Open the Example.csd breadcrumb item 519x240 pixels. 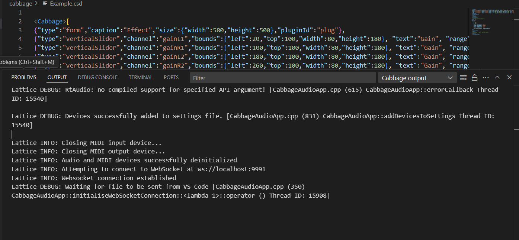pyautogui.click(x=66, y=4)
